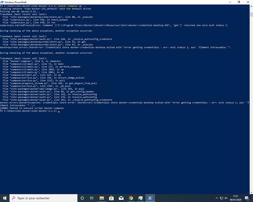Click '[6000] Failed to execute script docker-compose'
The width and height of the screenshot is (253, 202).
(32, 108)
